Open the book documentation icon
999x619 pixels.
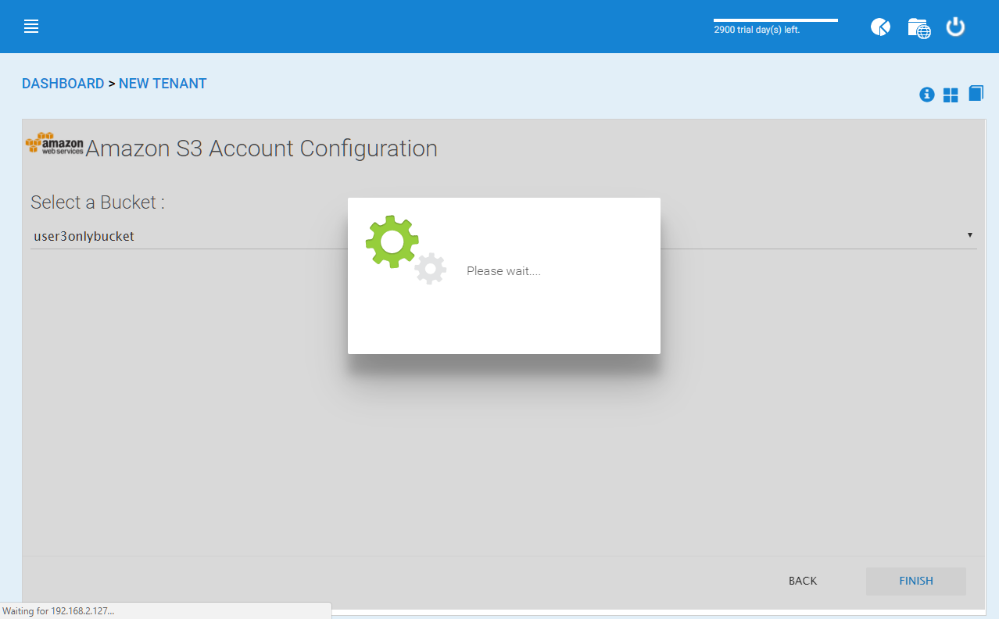pyautogui.click(x=976, y=94)
